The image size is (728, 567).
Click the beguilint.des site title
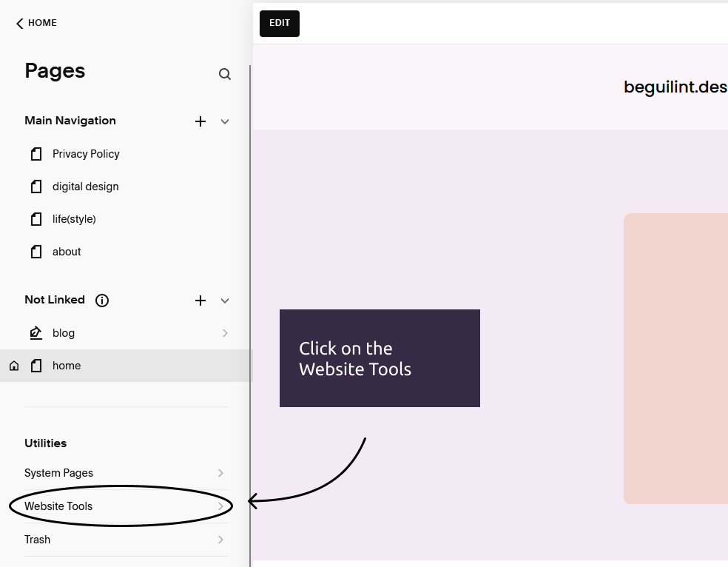tap(675, 87)
